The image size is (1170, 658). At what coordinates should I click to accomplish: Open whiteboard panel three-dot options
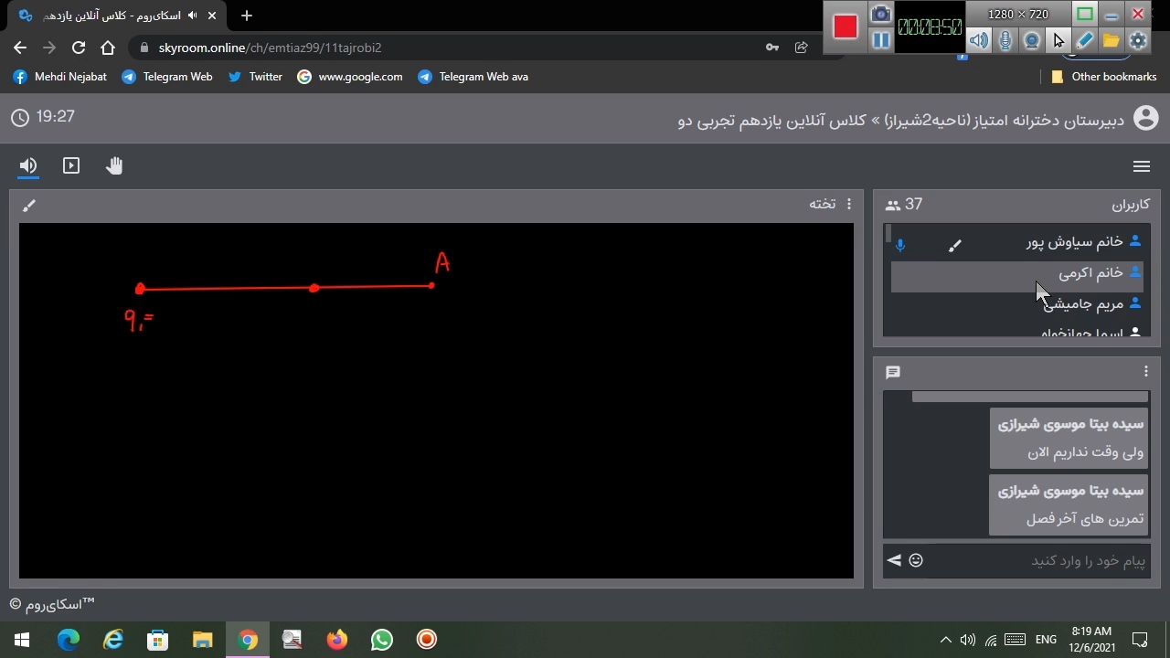tap(849, 204)
